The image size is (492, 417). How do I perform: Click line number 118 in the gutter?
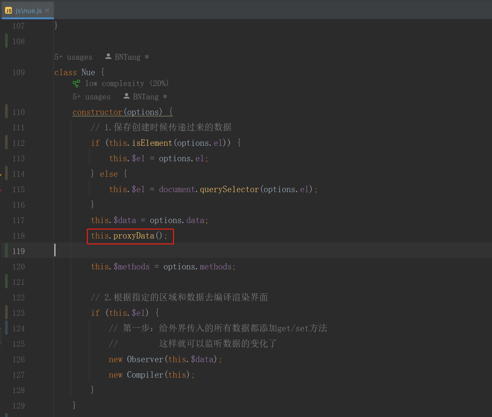19,236
